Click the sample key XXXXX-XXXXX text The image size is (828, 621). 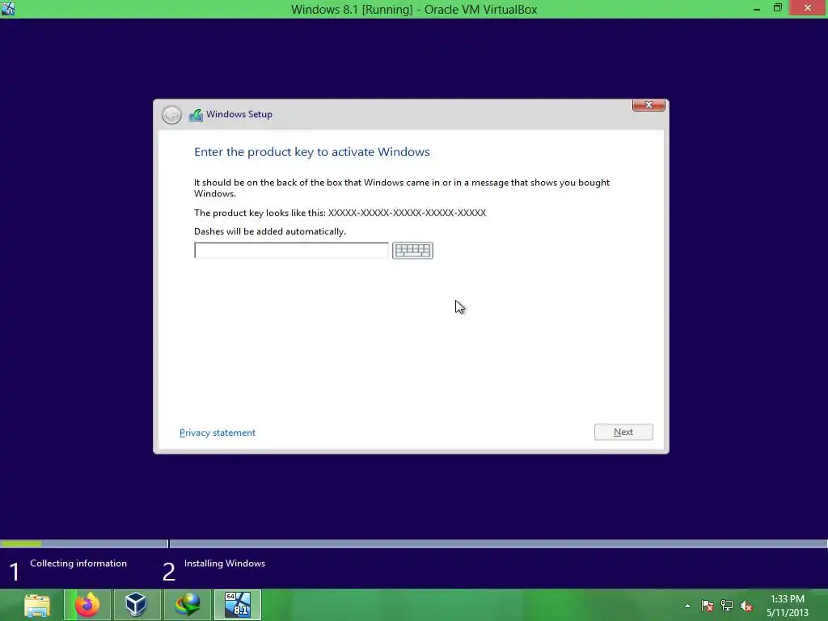click(x=408, y=213)
